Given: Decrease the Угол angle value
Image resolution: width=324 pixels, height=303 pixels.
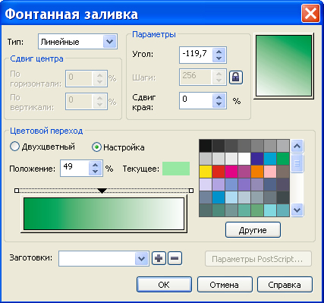Looking at the screenshot, I should (x=219, y=58).
